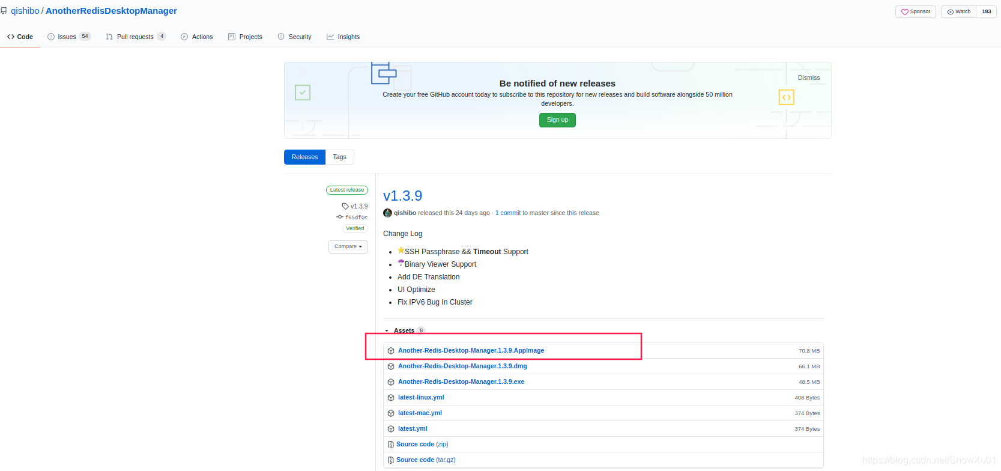Click the Verified badge
Image resolution: width=1001 pixels, height=471 pixels.
[x=355, y=228]
